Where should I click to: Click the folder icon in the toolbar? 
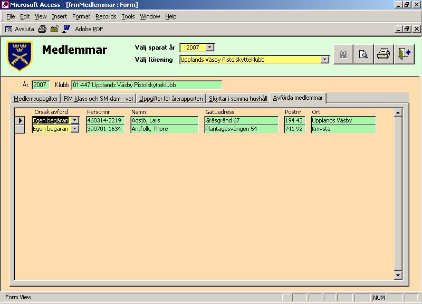pos(54,29)
